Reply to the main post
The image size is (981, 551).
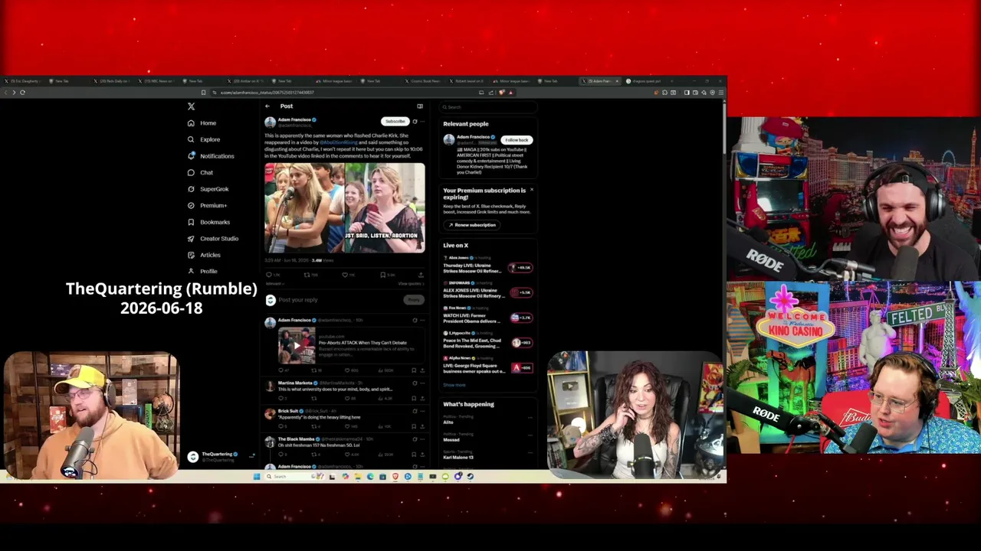(x=270, y=275)
